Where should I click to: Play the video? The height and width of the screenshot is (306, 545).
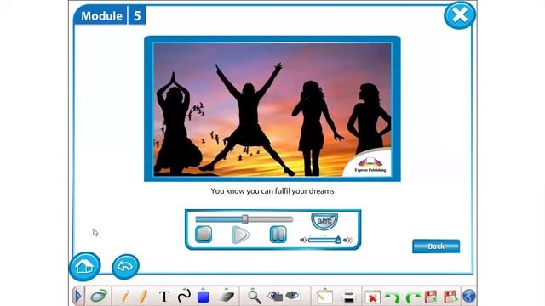click(x=240, y=235)
